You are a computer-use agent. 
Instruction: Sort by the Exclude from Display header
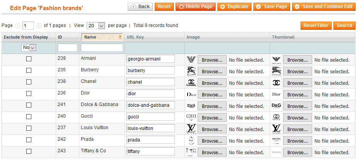pos(26,37)
